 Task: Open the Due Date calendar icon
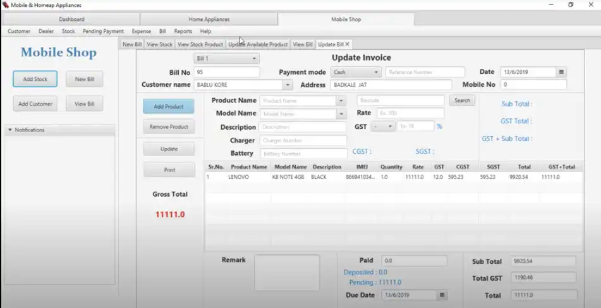pyautogui.click(x=442, y=295)
